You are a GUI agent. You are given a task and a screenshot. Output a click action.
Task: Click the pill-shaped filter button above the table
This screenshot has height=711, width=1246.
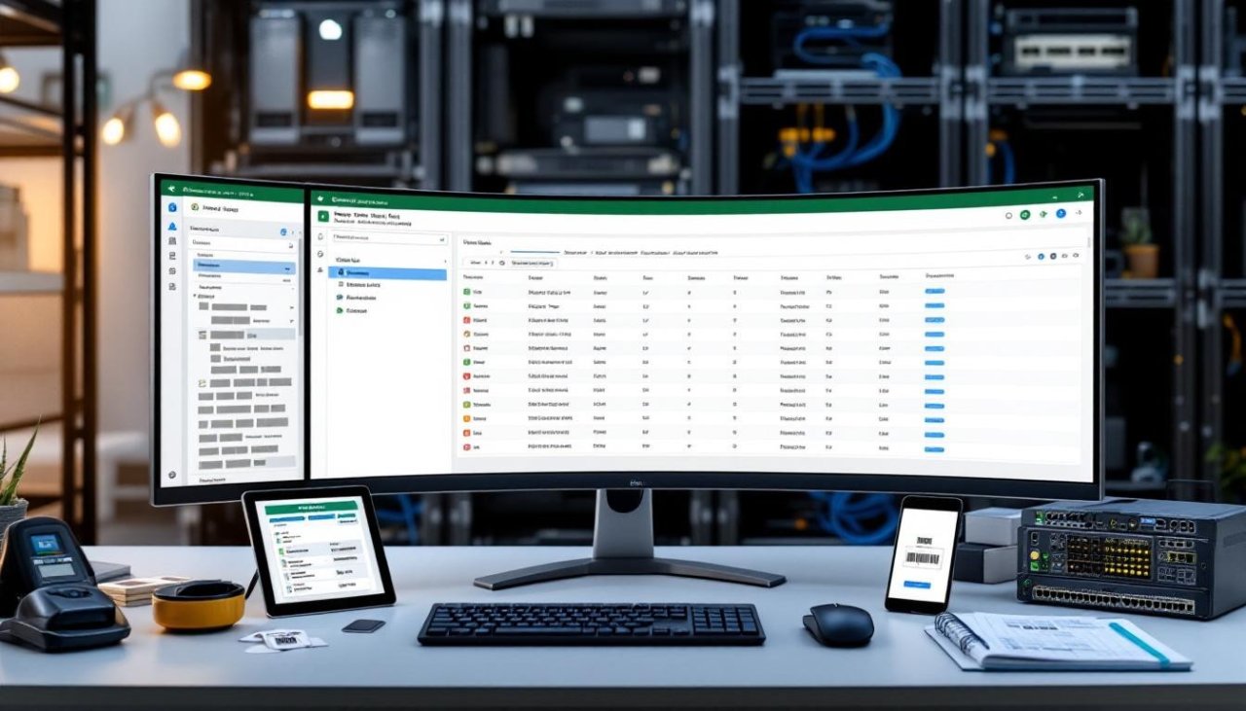(532, 264)
